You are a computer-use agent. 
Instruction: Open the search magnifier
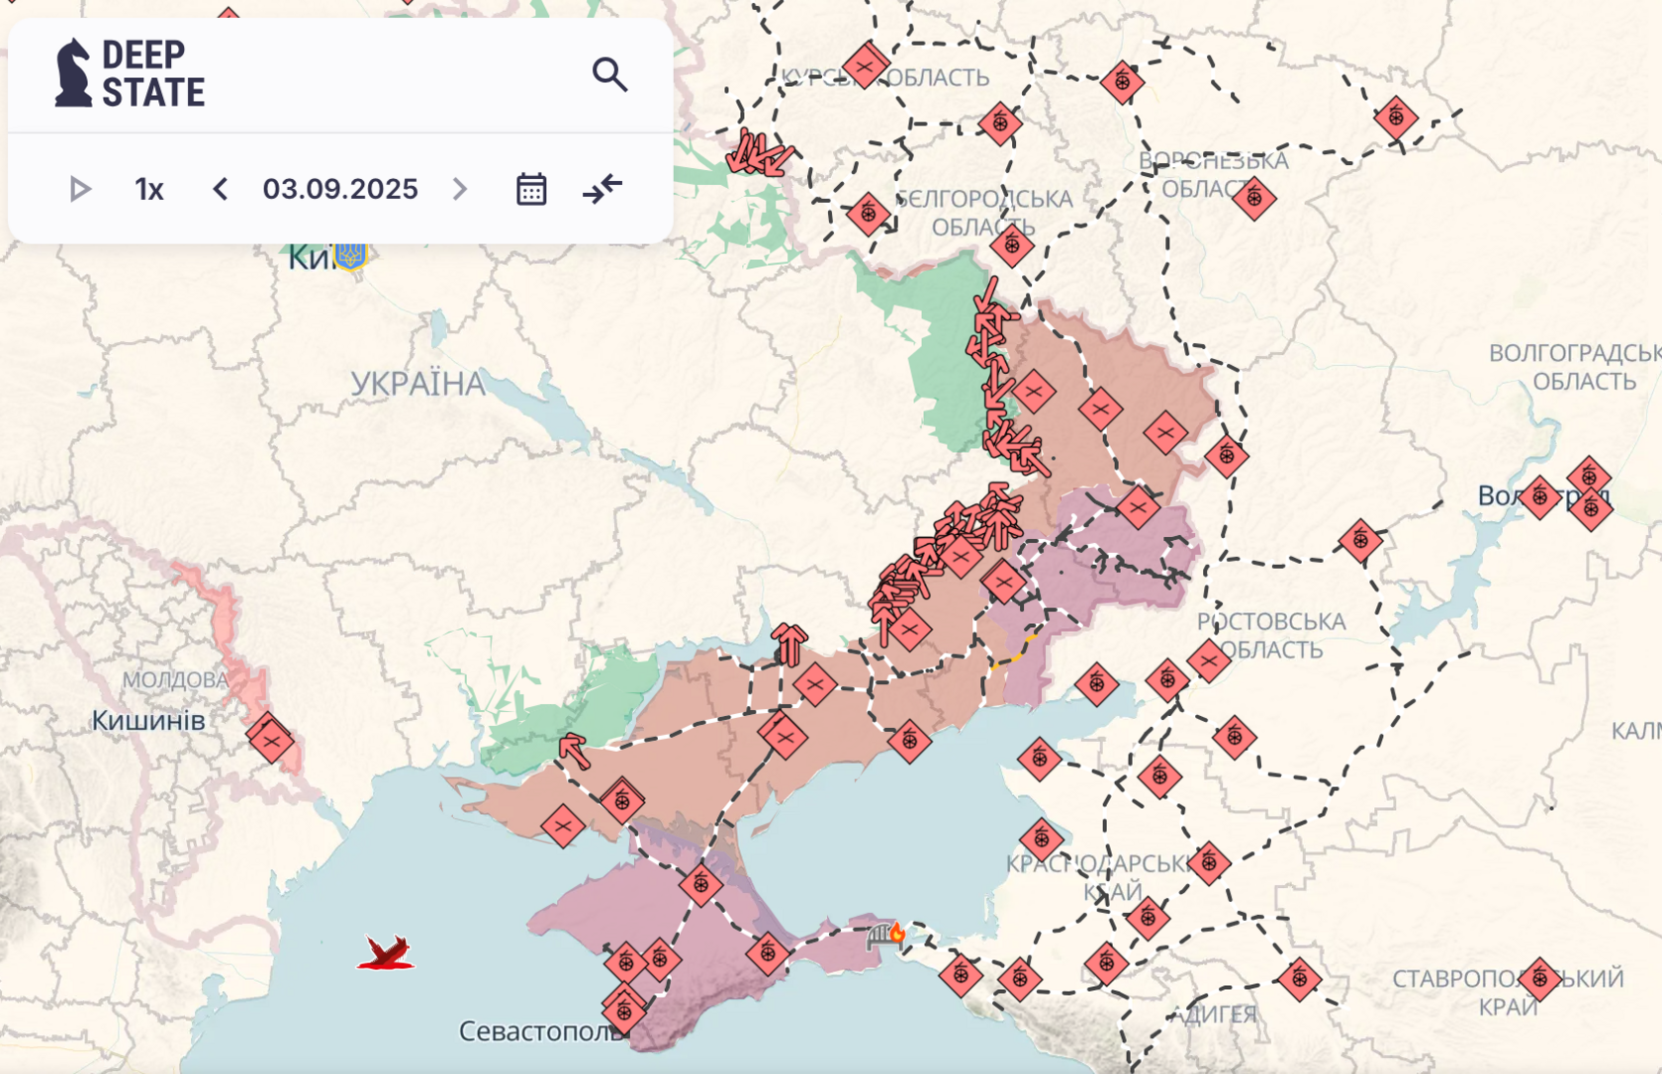(x=609, y=74)
